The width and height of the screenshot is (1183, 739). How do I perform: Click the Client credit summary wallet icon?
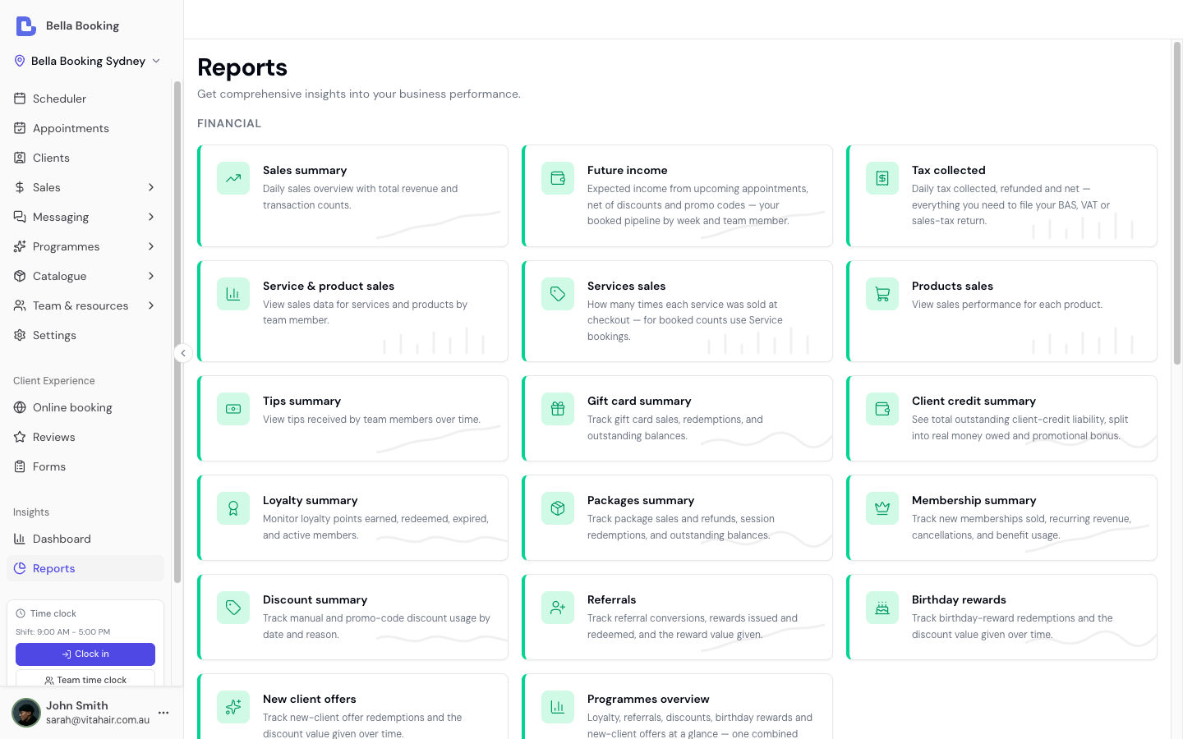pos(882,409)
